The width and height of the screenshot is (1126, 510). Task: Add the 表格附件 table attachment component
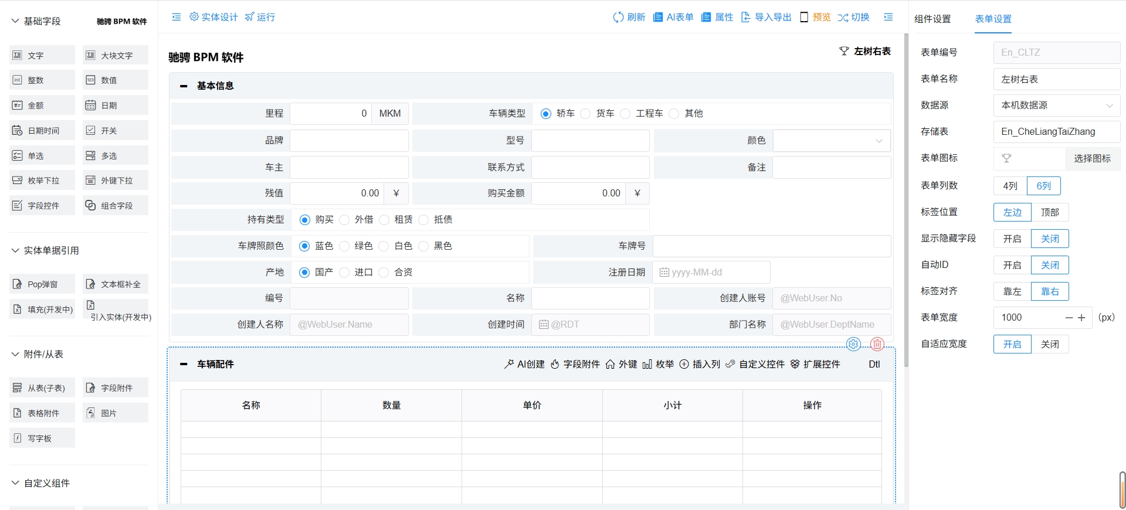point(42,413)
